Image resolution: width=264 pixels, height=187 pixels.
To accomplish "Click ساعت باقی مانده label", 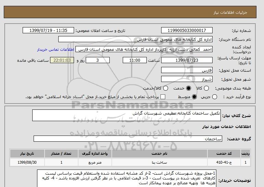I will point(33,60).
